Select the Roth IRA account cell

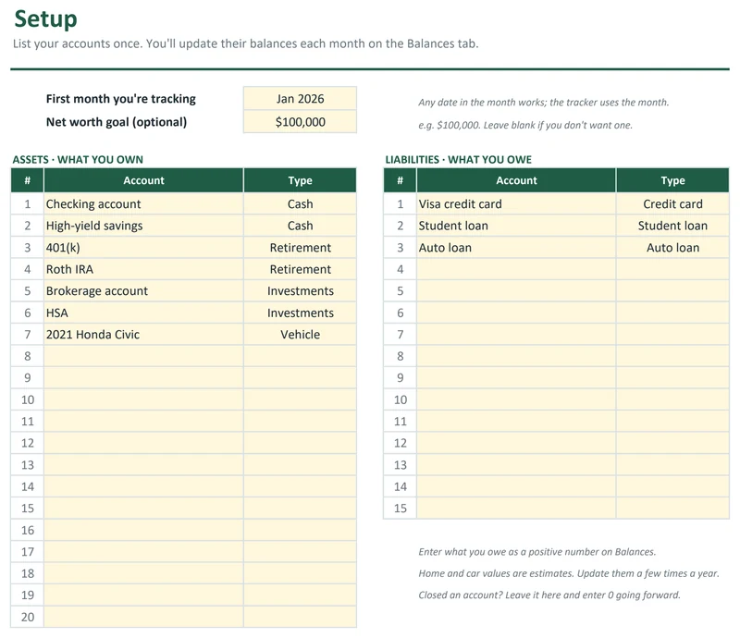tap(143, 269)
